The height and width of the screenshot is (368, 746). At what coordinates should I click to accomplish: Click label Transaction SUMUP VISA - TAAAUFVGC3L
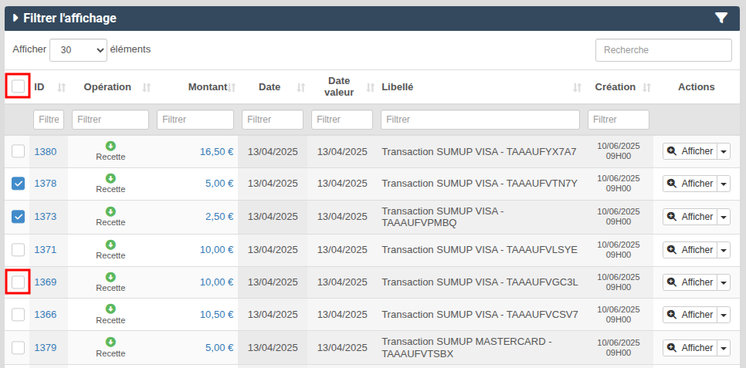coord(480,282)
